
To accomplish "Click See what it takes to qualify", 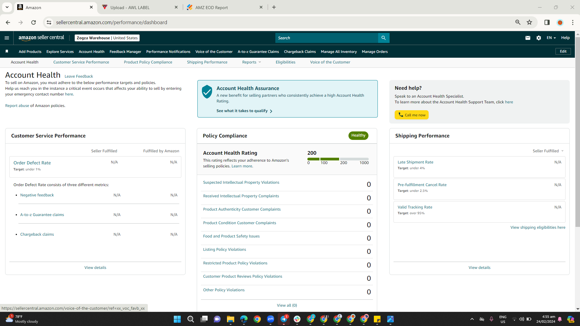I will (x=244, y=111).
